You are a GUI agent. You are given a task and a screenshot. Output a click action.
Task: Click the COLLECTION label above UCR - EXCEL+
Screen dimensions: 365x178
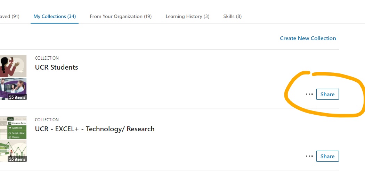[x=47, y=120]
